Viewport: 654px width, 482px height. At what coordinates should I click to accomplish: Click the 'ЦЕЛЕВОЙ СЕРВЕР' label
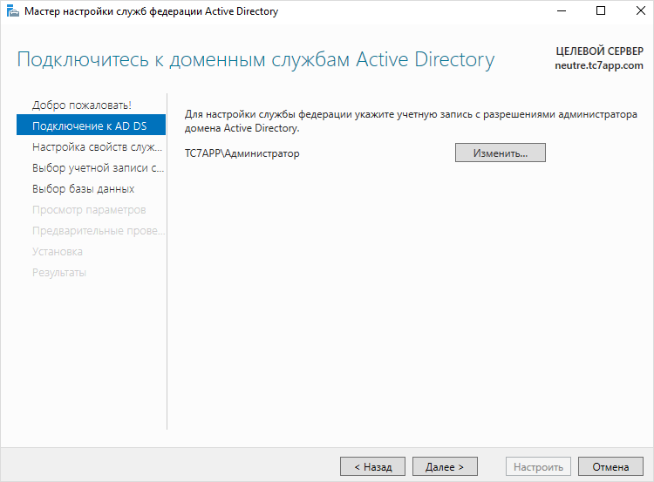click(x=600, y=51)
